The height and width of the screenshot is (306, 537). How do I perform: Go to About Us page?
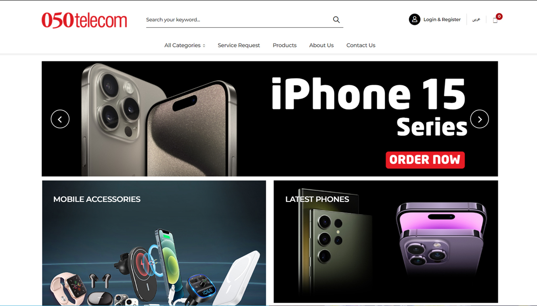(321, 45)
